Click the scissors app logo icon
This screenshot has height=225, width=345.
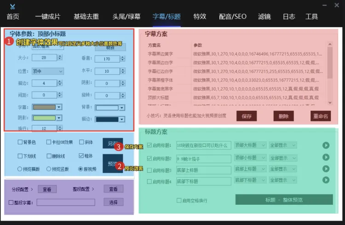[12, 6]
